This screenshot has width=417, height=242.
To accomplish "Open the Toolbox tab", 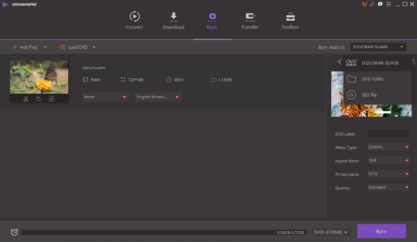I will pyautogui.click(x=290, y=21).
